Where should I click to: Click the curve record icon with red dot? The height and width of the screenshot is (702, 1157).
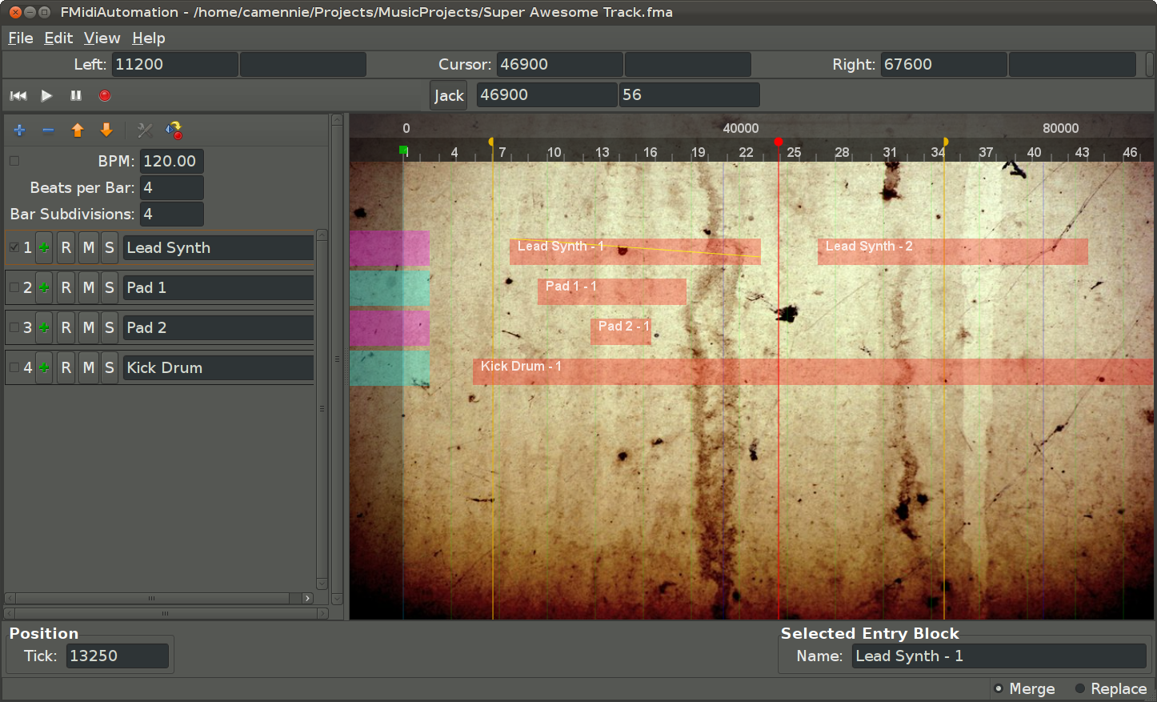click(x=174, y=130)
